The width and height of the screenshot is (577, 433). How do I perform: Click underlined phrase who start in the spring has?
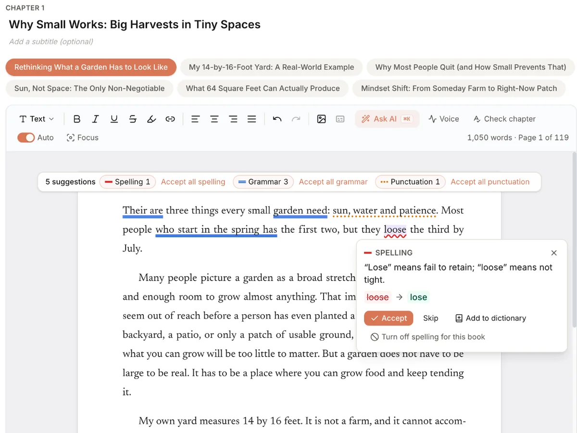click(x=216, y=230)
